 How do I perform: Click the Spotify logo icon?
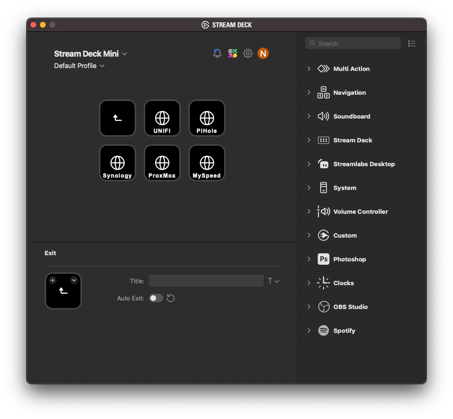pyautogui.click(x=323, y=330)
